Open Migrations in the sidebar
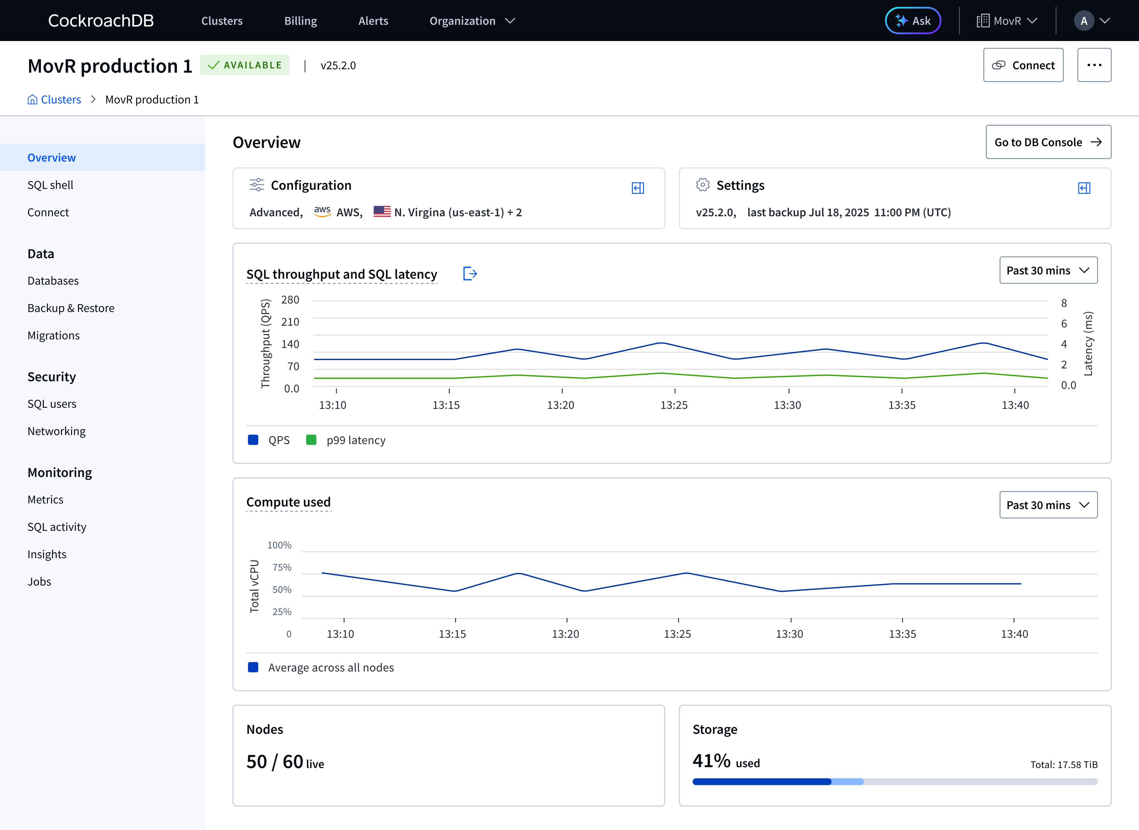Image resolution: width=1139 pixels, height=830 pixels. 103,335
